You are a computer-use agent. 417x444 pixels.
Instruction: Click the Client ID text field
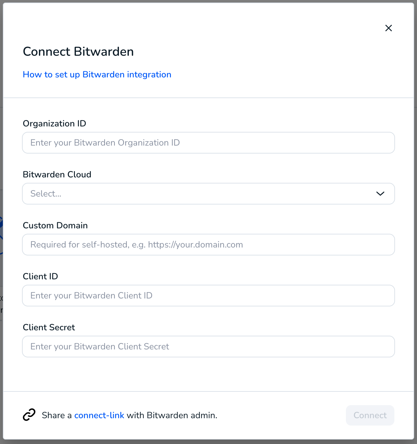click(x=208, y=296)
